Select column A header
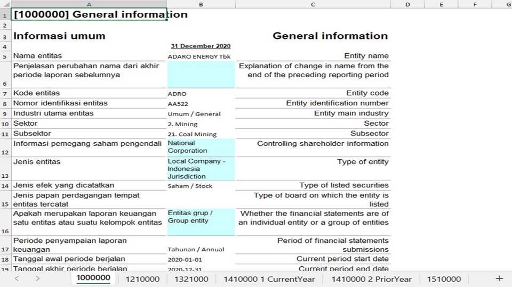The width and height of the screenshot is (512, 287). pyautogui.click(x=89, y=5)
